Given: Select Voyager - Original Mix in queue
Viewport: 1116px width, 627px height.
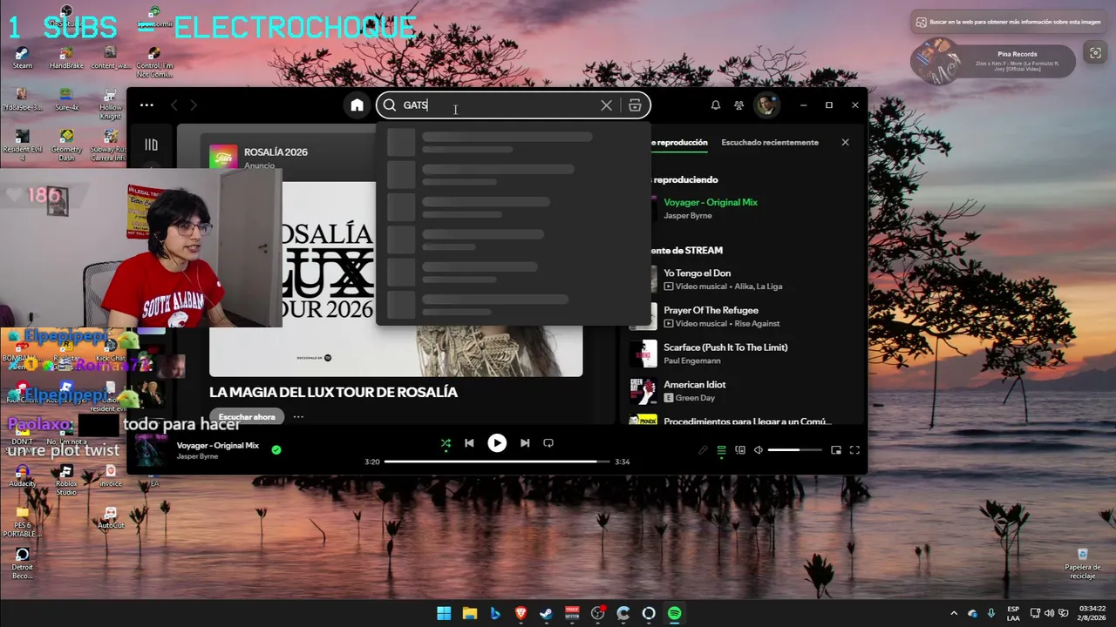Looking at the screenshot, I should (711, 202).
